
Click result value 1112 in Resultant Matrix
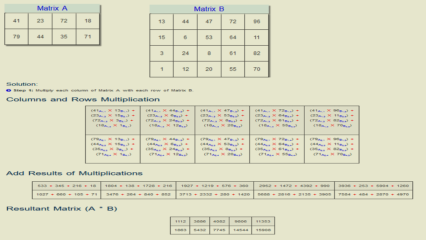click(x=180, y=221)
